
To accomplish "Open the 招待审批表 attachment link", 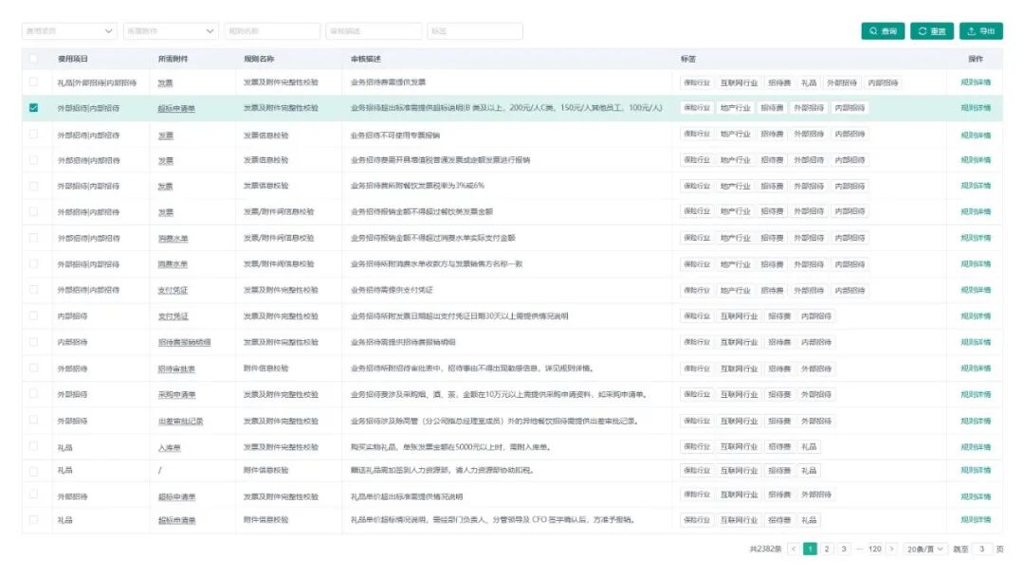I will (176, 369).
